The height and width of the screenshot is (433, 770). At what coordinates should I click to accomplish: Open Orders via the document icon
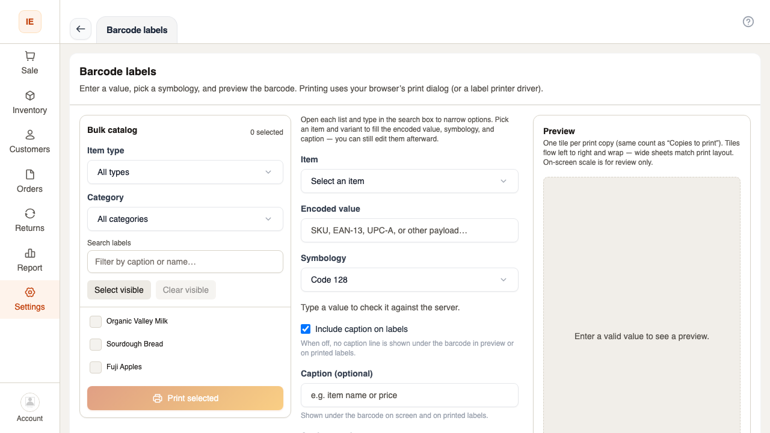click(29, 174)
